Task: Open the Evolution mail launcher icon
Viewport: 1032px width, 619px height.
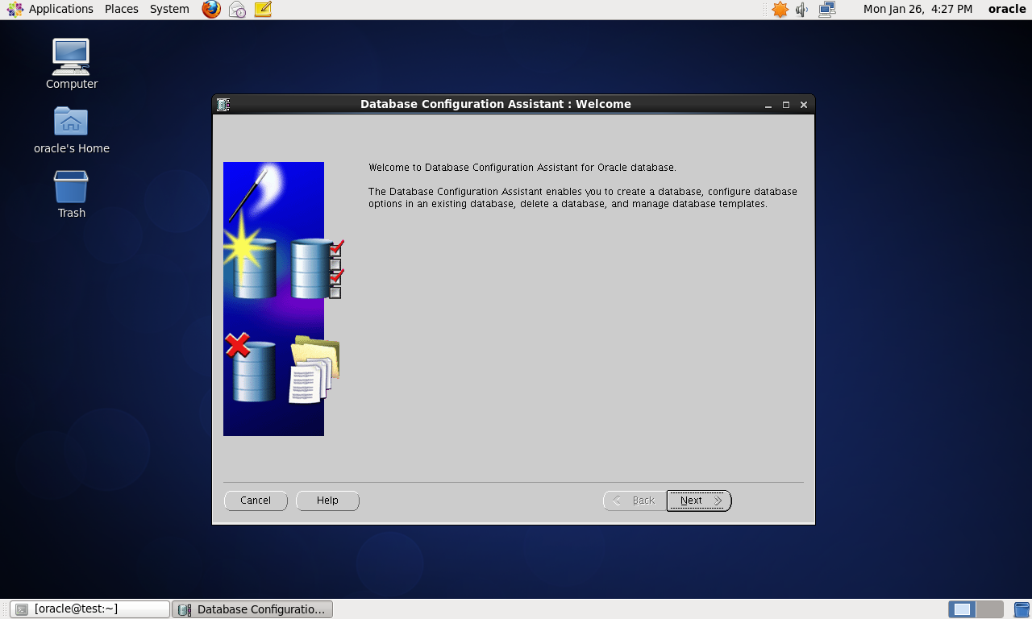Action: [x=237, y=10]
